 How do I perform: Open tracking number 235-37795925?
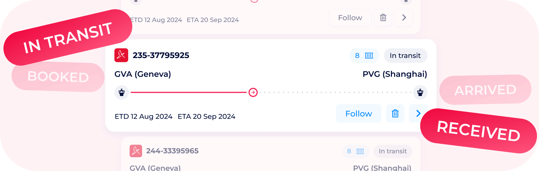tap(161, 55)
